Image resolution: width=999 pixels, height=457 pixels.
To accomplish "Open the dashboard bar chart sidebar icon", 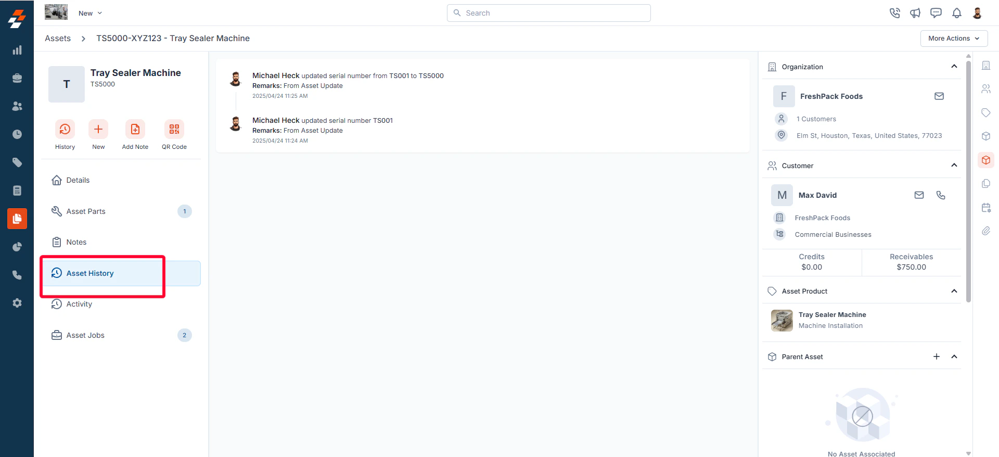I will pos(17,50).
